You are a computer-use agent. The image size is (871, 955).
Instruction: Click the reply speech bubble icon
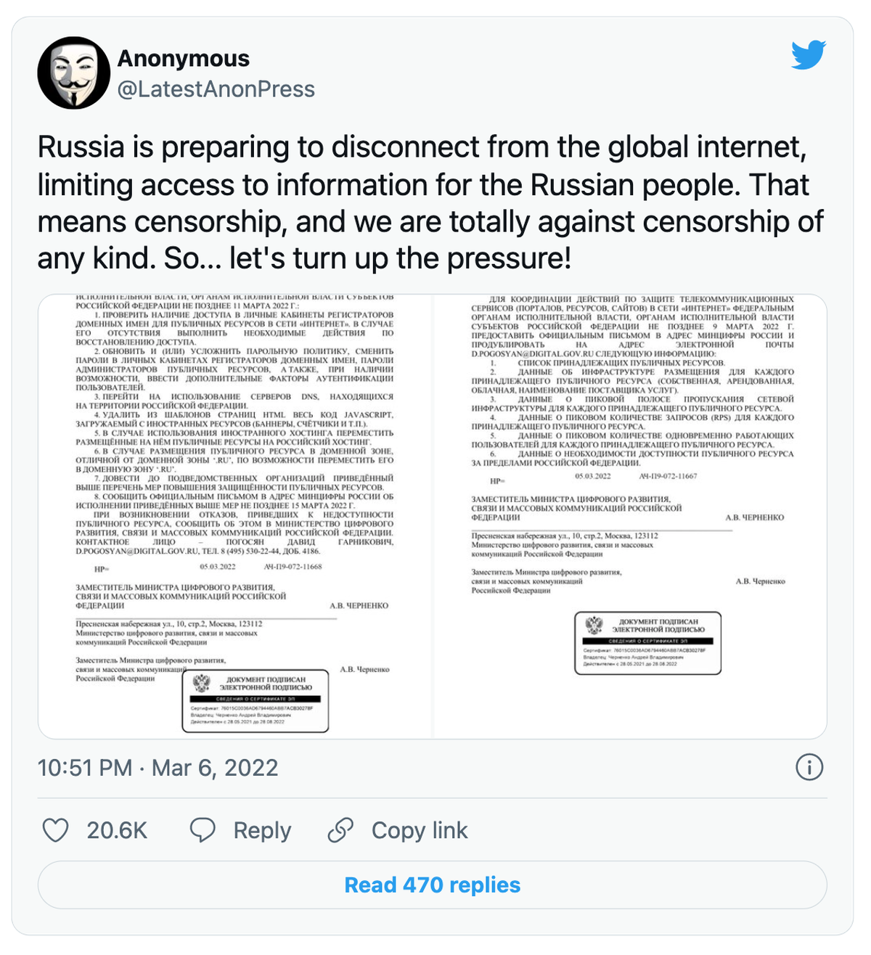203,830
